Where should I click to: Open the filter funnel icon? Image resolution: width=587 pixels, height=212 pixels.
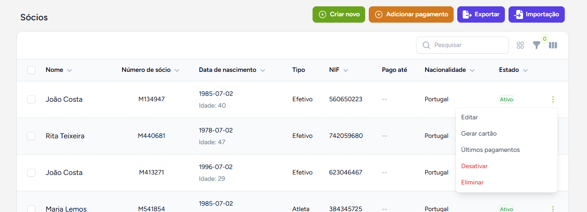(537, 45)
